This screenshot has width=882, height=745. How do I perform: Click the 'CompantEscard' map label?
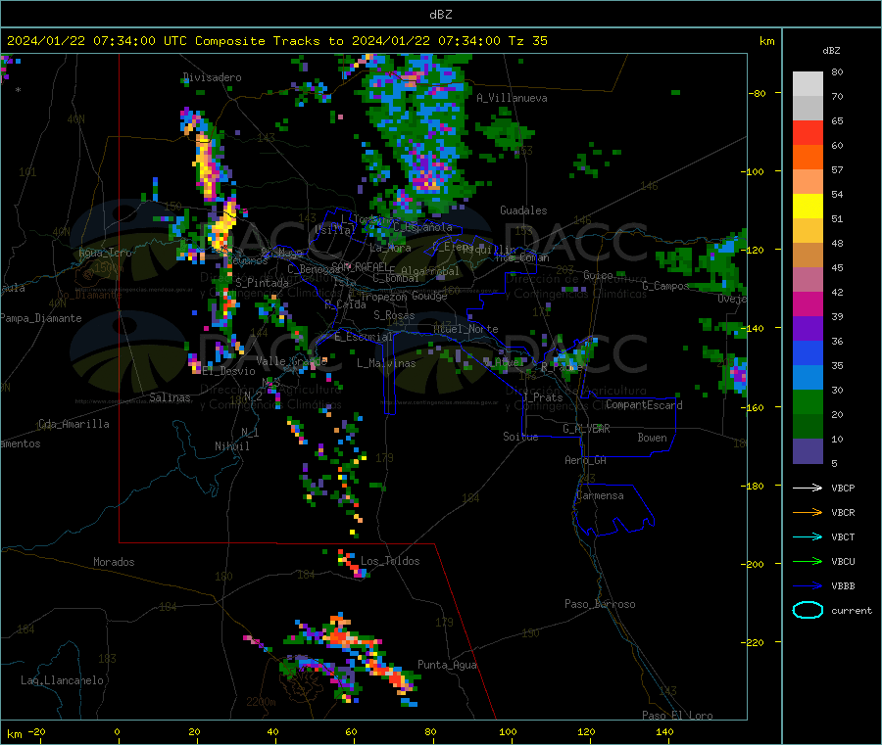point(644,404)
